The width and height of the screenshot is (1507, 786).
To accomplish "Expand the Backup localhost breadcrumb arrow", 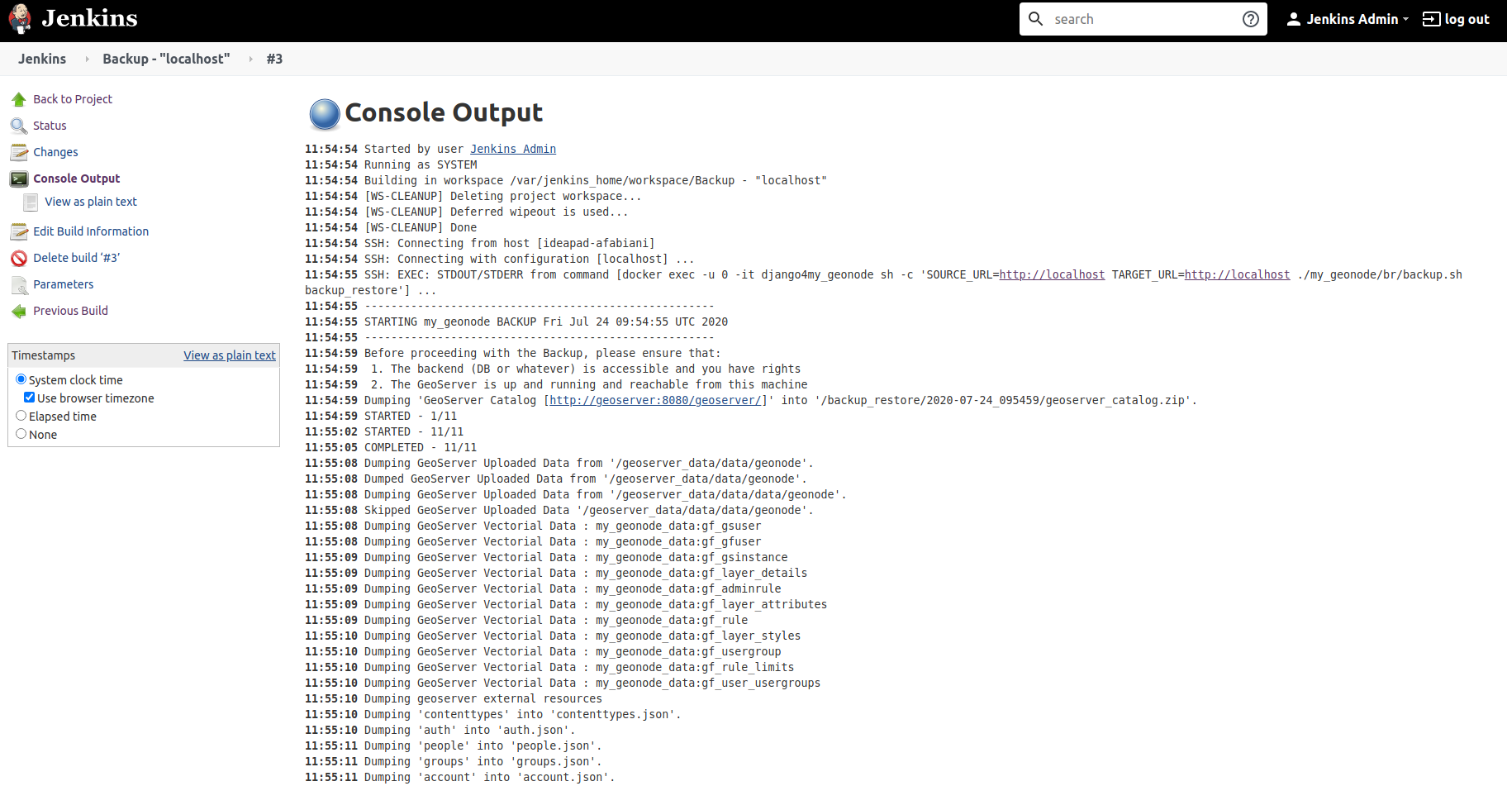I will [x=250, y=60].
